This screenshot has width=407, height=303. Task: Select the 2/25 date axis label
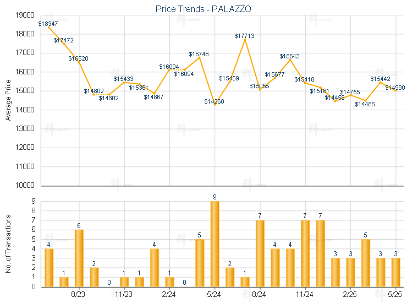[350, 295]
